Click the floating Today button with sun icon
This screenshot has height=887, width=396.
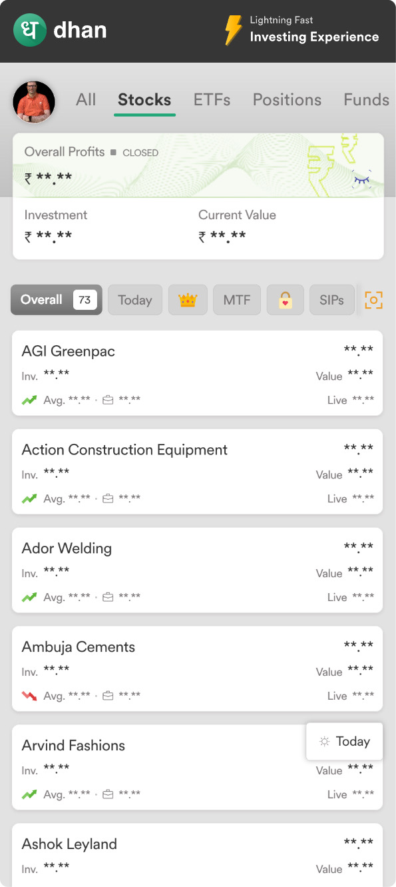pyautogui.click(x=345, y=741)
